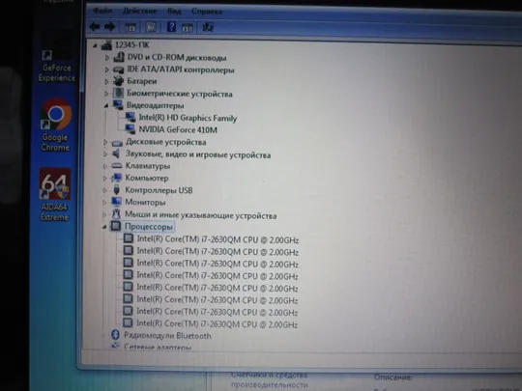
Task: Click the Back arrow in Device Manager toolbar
Action: pos(95,27)
